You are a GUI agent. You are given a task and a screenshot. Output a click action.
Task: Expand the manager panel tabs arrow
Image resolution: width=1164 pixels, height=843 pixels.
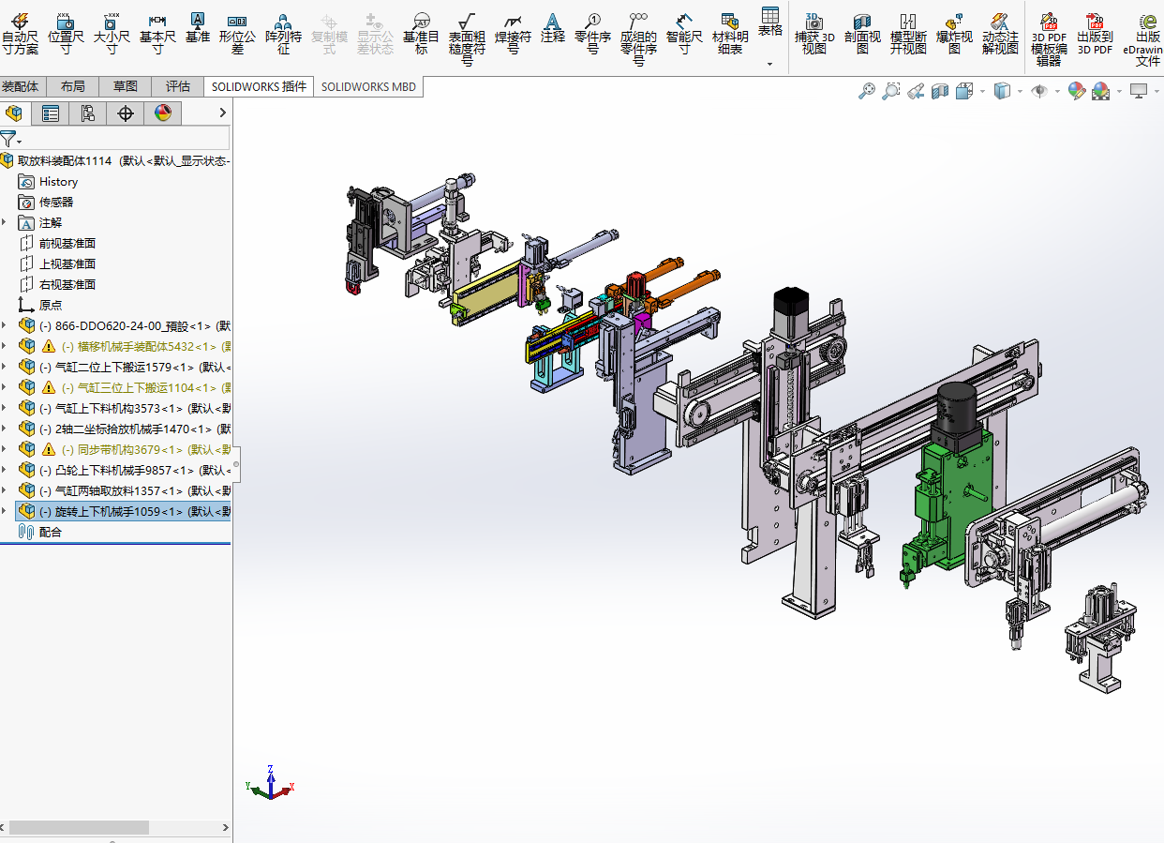point(223,113)
